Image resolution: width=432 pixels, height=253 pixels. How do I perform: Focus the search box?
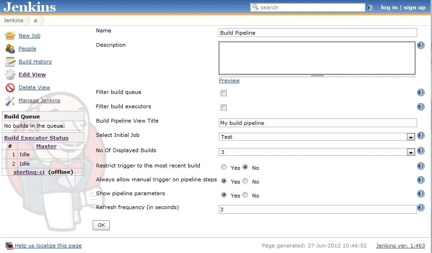[x=308, y=7]
